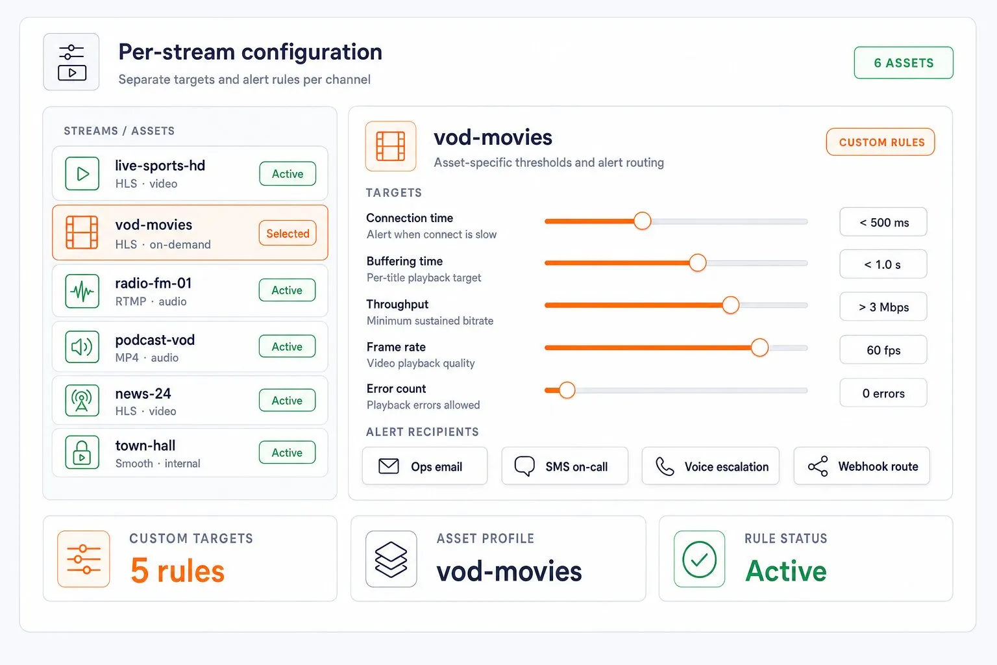Click the ALERT RECIPIENTS section label
The width and height of the screenshot is (997, 665).
tap(423, 432)
